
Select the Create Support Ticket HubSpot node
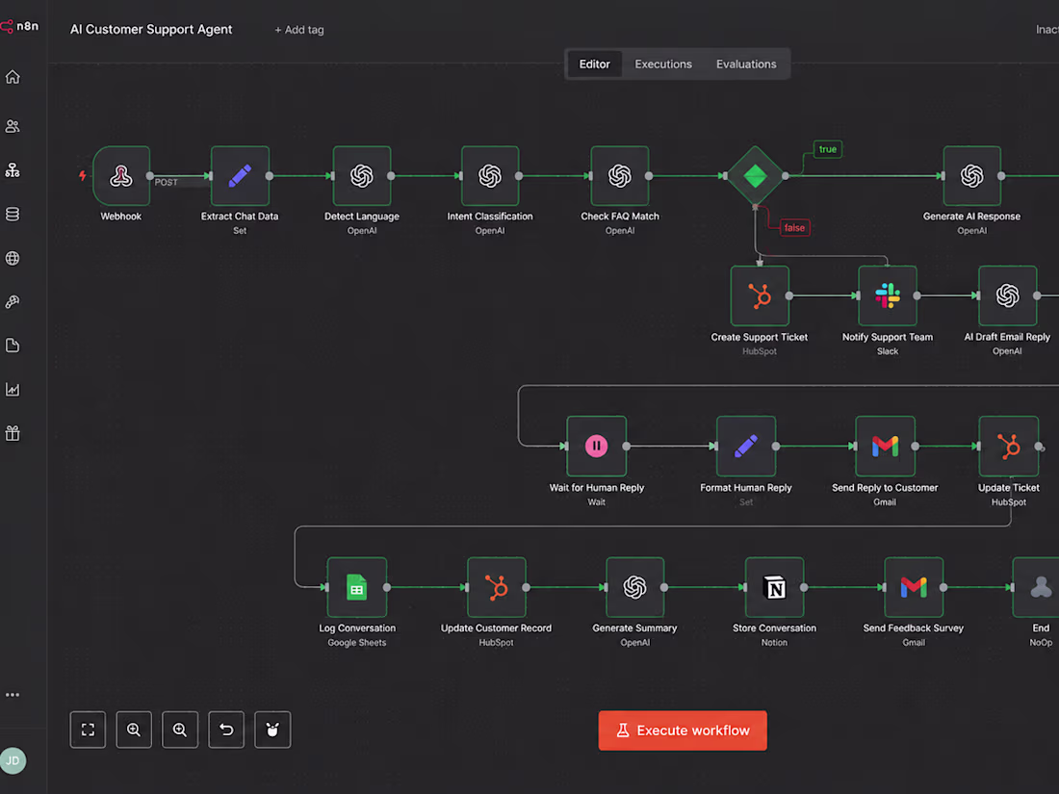pyautogui.click(x=760, y=295)
